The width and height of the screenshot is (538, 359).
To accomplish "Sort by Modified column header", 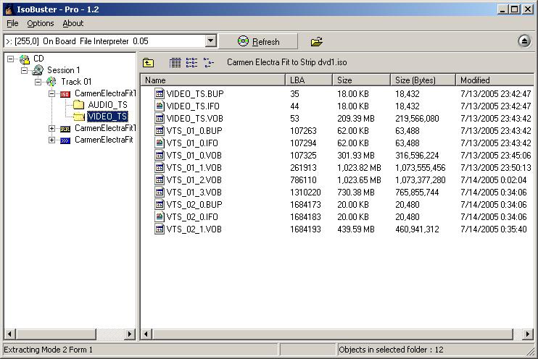I will tap(494, 80).
